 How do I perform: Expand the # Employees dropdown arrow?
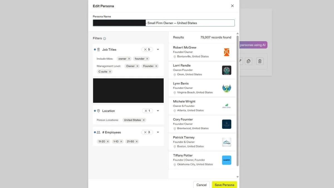point(158,132)
